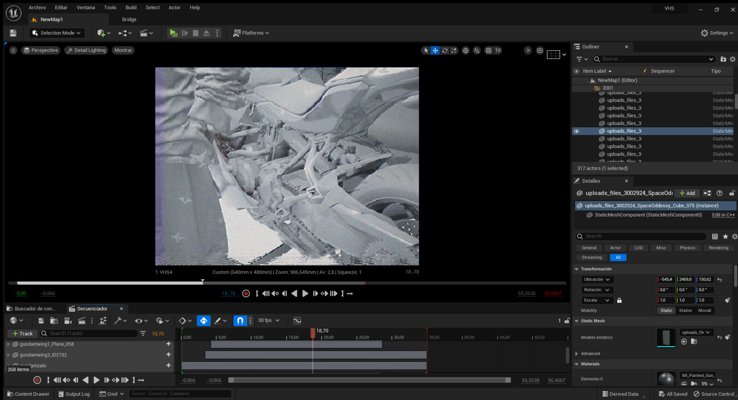
Task: Toggle the world/local coordinate system globe icon
Action: pyautogui.click(x=465, y=50)
